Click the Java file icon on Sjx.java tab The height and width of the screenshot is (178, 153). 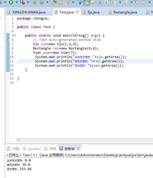(84, 12)
